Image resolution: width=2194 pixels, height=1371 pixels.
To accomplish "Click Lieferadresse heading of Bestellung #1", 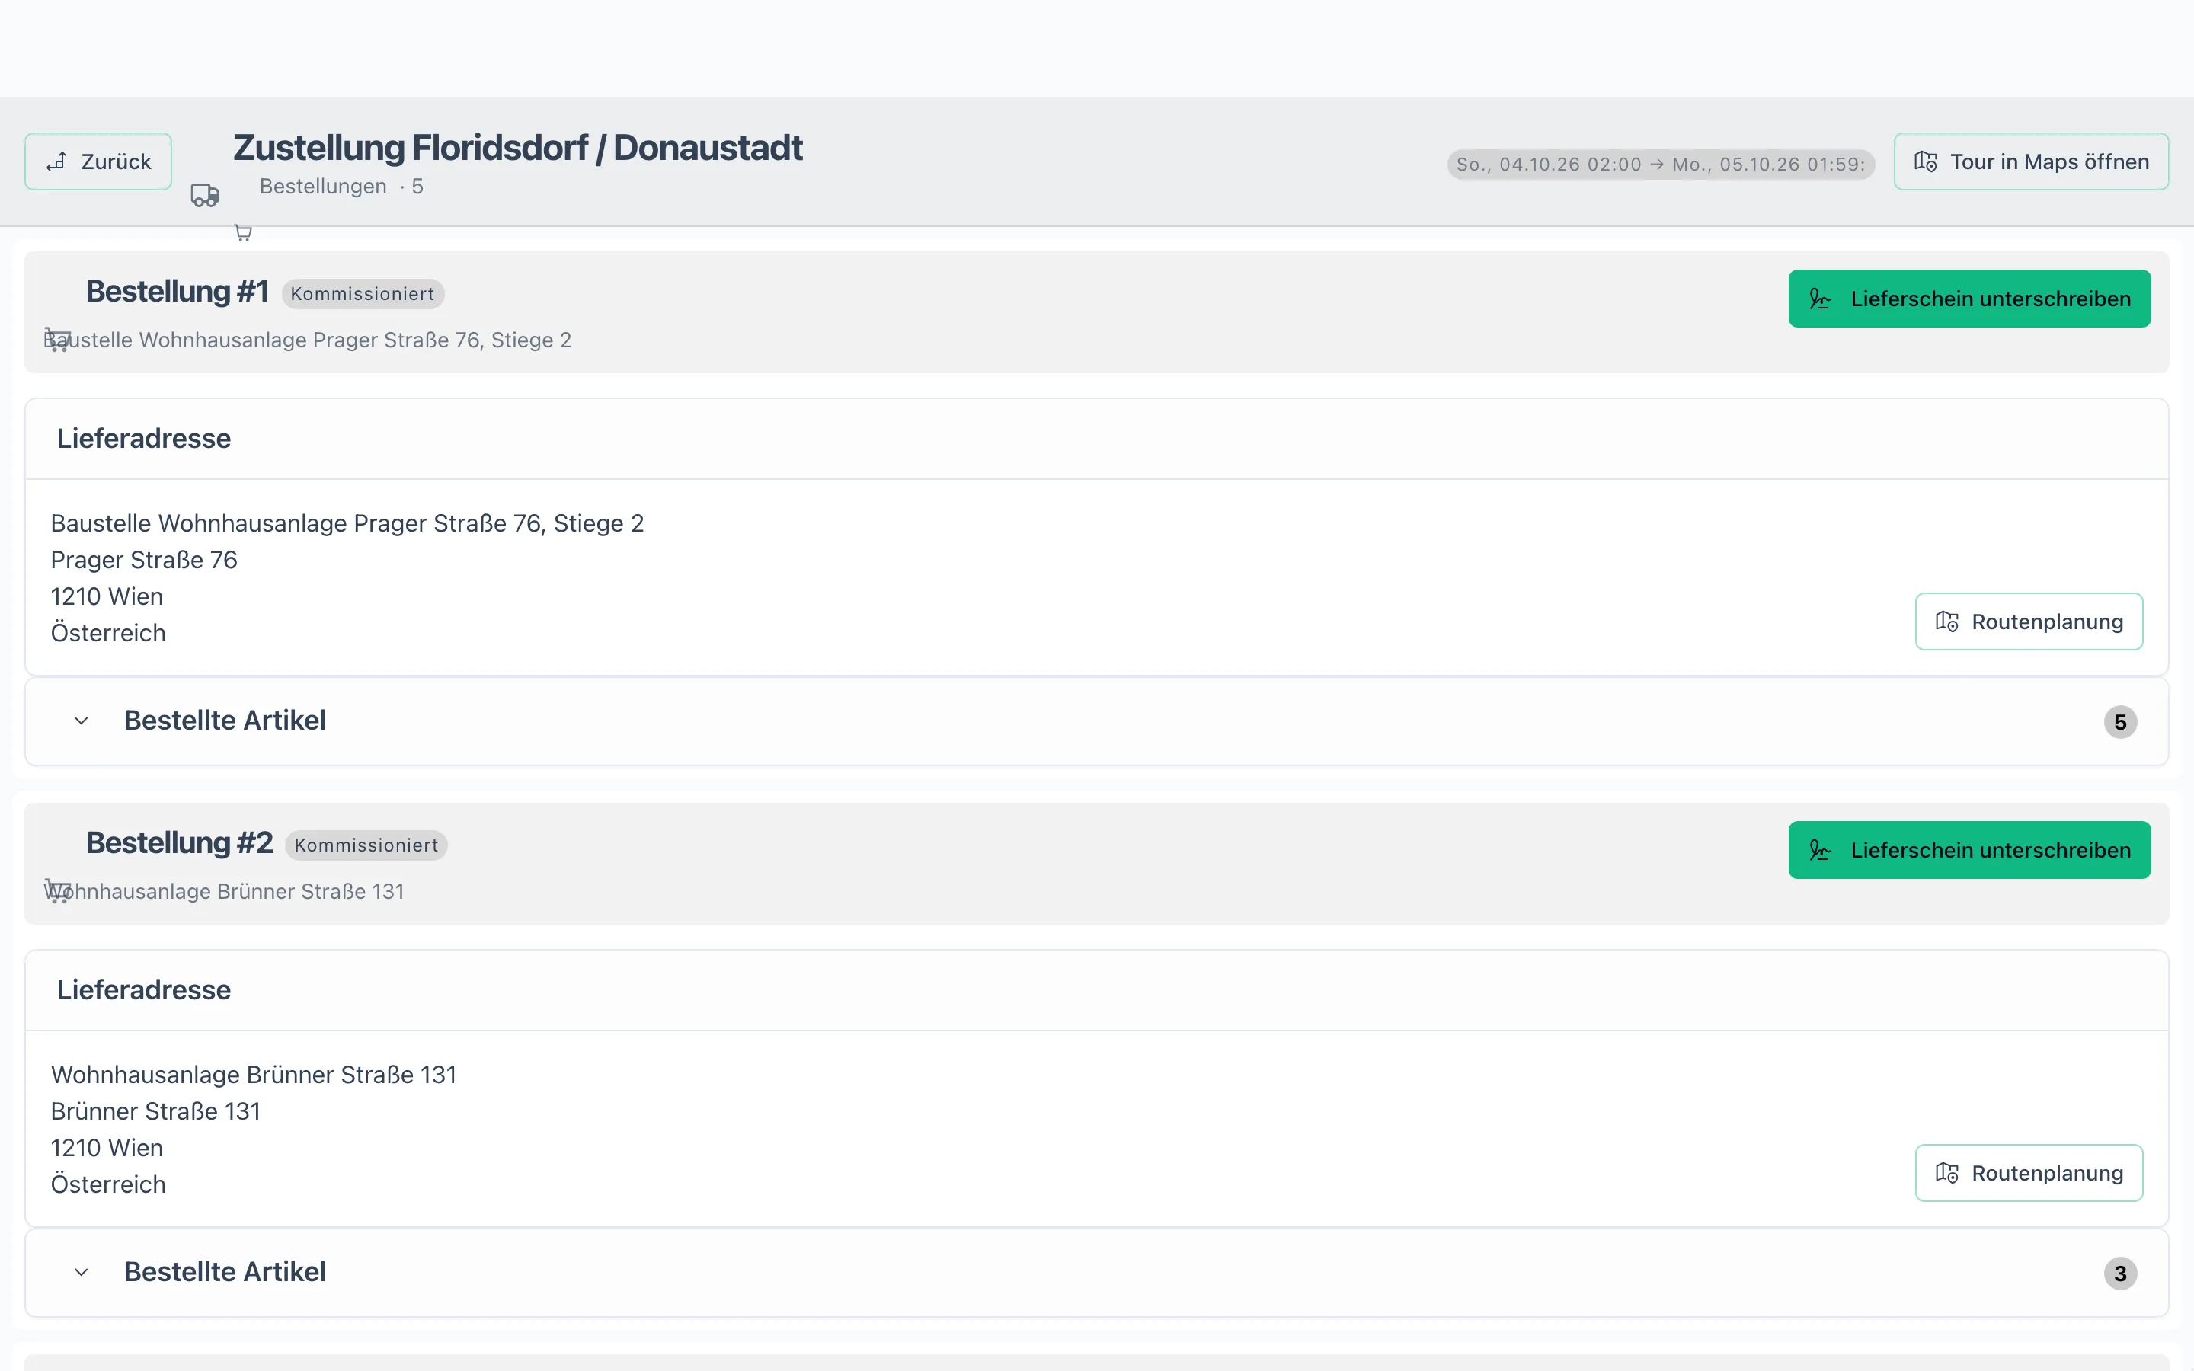I will click(x=144, y=438).
